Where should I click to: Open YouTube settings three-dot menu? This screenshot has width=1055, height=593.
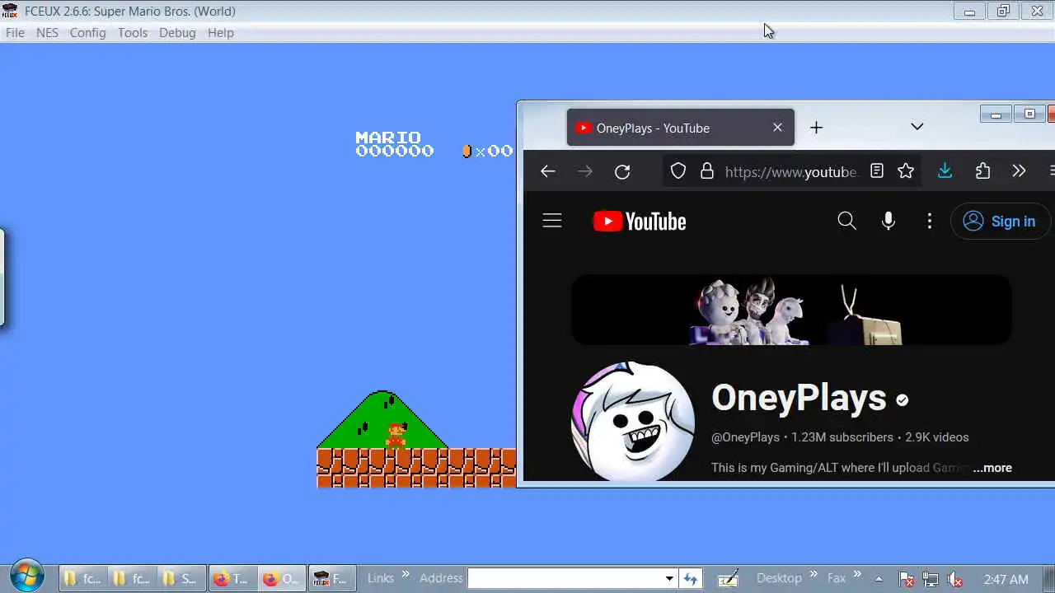click(930, 221)
